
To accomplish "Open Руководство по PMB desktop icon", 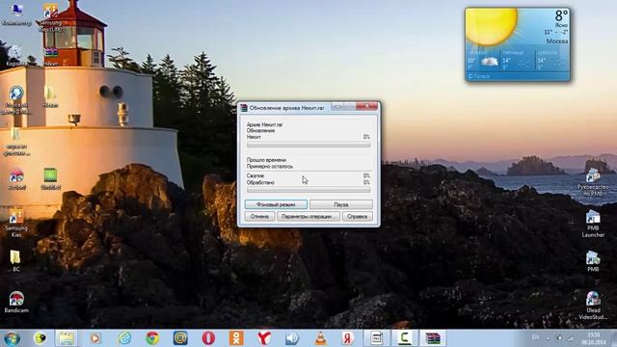I will coord(593,182).
